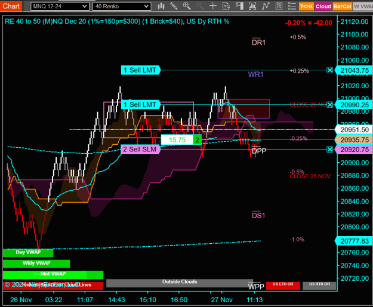The image size is (373, 307).
Task: Click the 20800.00 price axis label
Action: (354, 227)
